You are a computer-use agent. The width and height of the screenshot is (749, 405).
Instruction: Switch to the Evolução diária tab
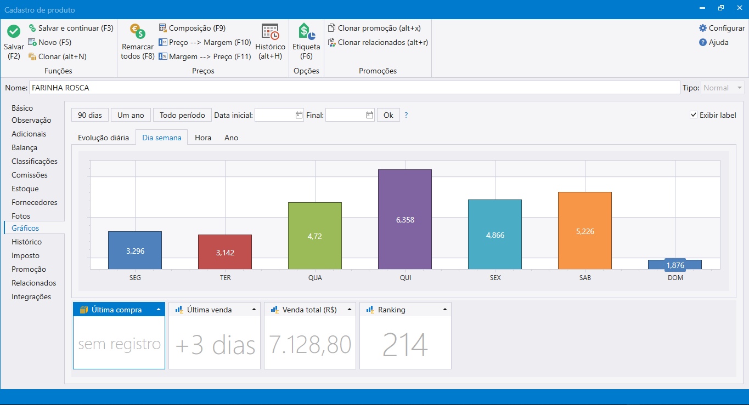click(x=103, y=138)
